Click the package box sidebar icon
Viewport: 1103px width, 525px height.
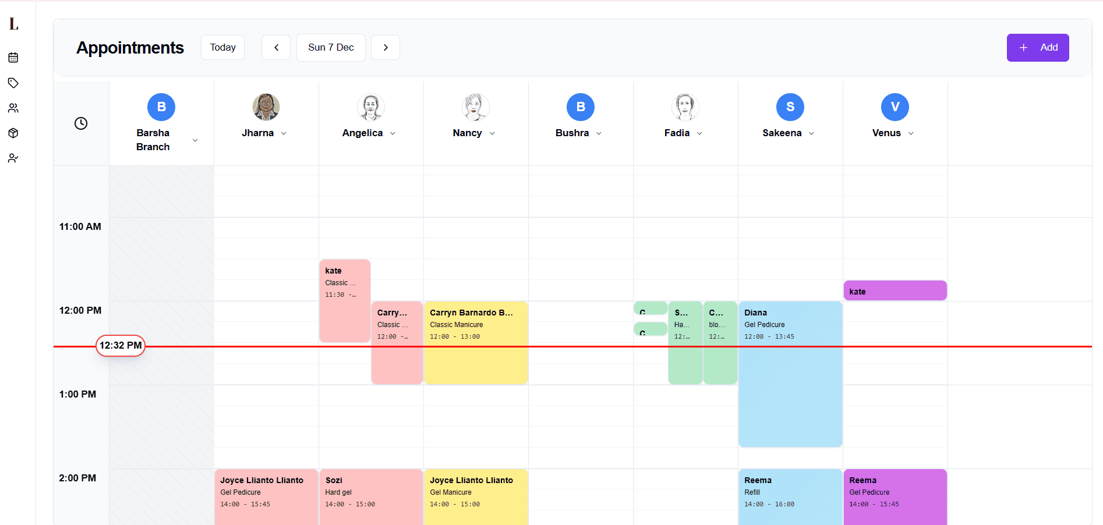tap(13, 133)
